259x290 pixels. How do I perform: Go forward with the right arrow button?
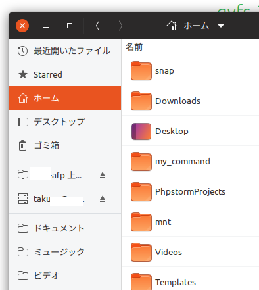(120, 26)
